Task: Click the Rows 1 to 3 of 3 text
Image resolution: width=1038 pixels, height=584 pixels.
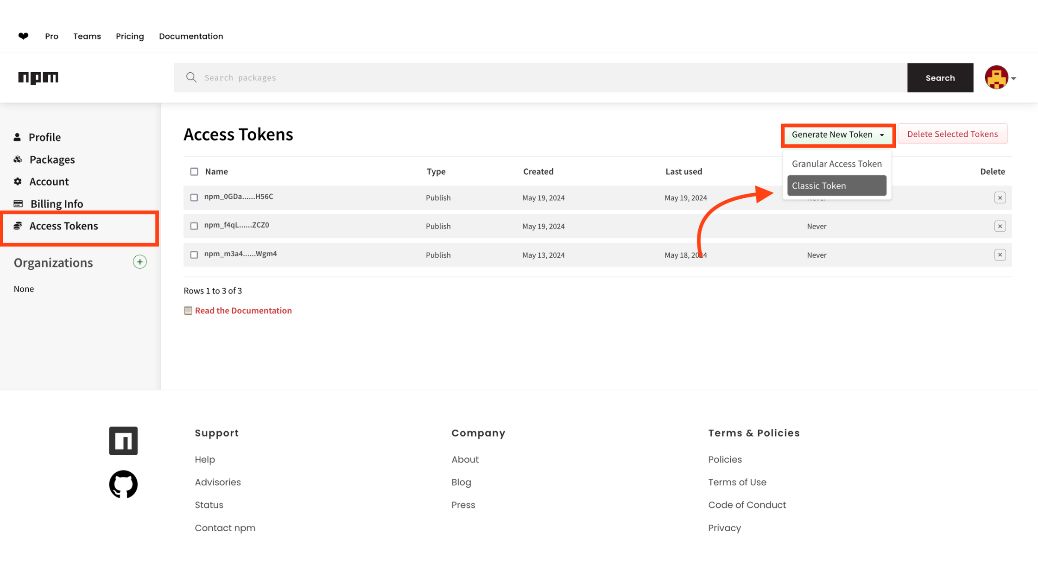Action: click(213, 291)
